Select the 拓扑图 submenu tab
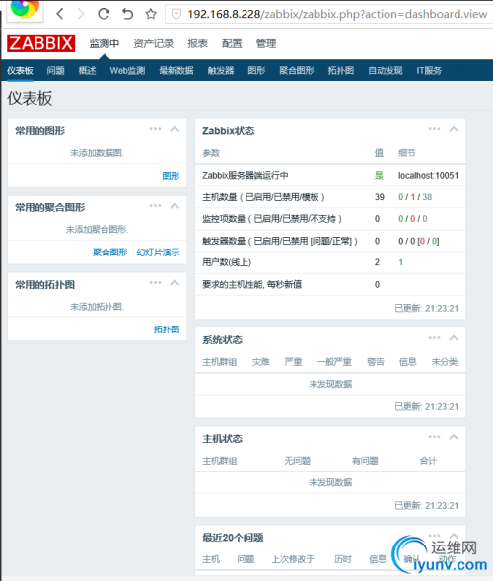493x581 pixels. (341, 70)
